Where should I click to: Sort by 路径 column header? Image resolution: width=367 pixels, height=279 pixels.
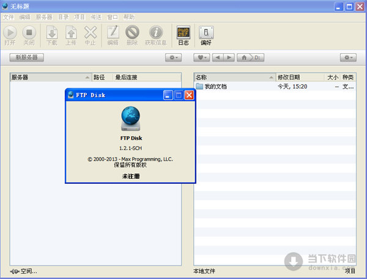point(103,78)
